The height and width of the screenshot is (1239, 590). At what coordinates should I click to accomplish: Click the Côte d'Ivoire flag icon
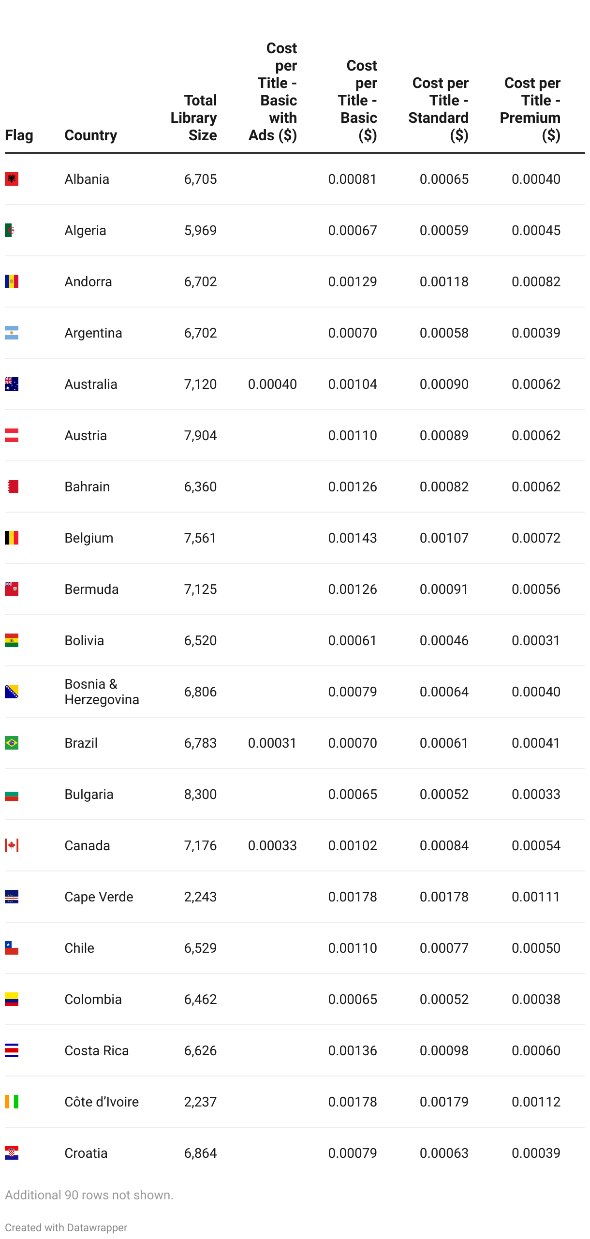click(x=12, y=1102)
